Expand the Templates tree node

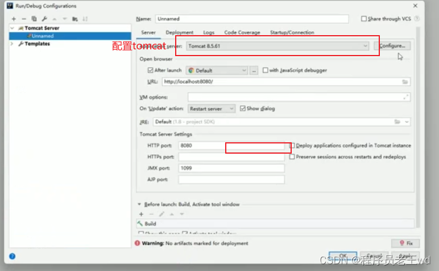[12, 44]
